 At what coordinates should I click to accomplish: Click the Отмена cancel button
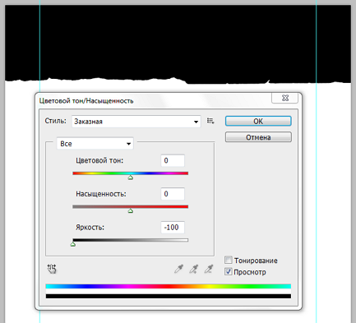pyautogui.click(x=258, y=137)
